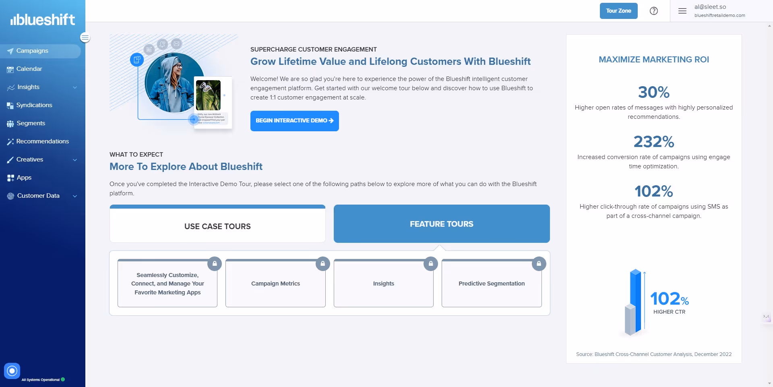Viewport: 773px width, 387px height.
Task: Click the Segments people icon
Action: tap(10, 124)
